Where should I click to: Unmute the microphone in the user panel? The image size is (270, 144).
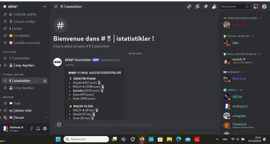tap(32, 128)
